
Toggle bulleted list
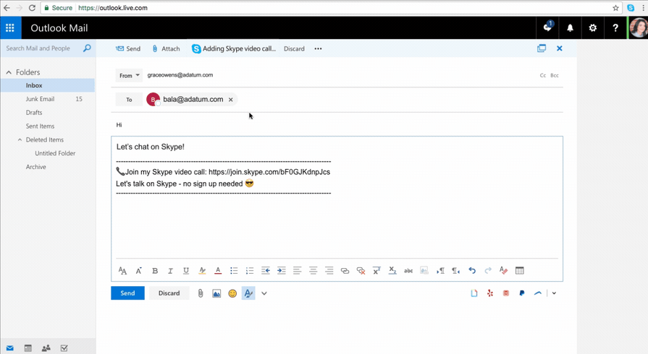(x=234, y=271)
